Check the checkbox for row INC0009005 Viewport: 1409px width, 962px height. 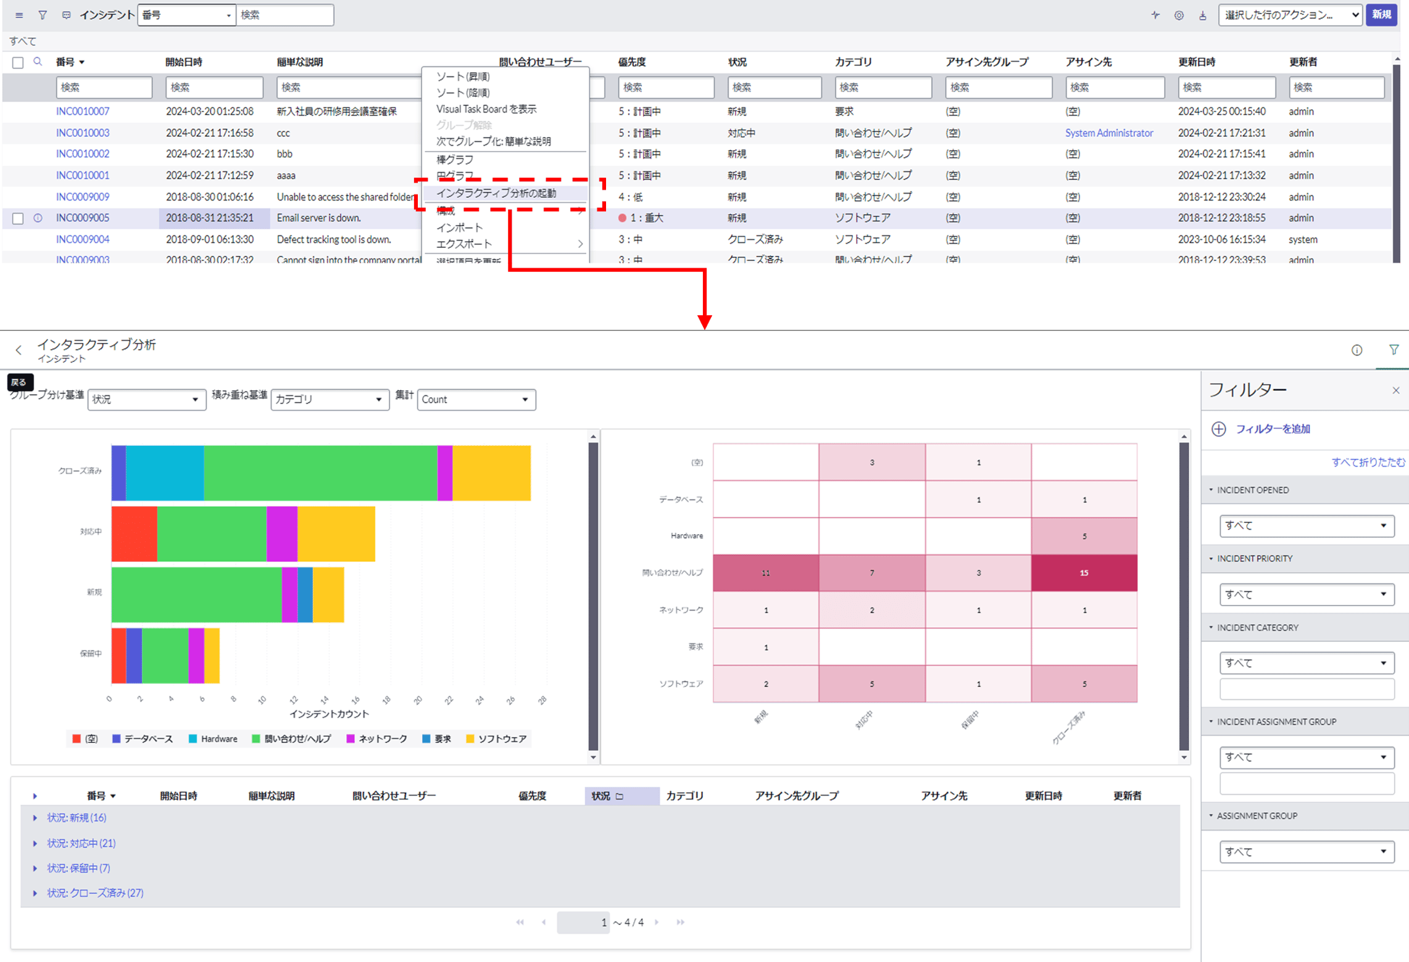[18, 218]
